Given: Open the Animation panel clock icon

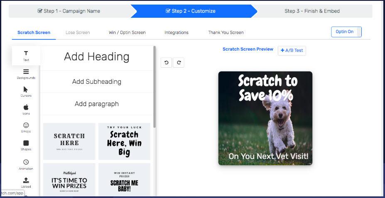Looking at the screenshot, I should (26, 165).
